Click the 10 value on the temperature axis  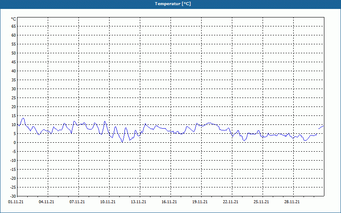coord(14,124)
